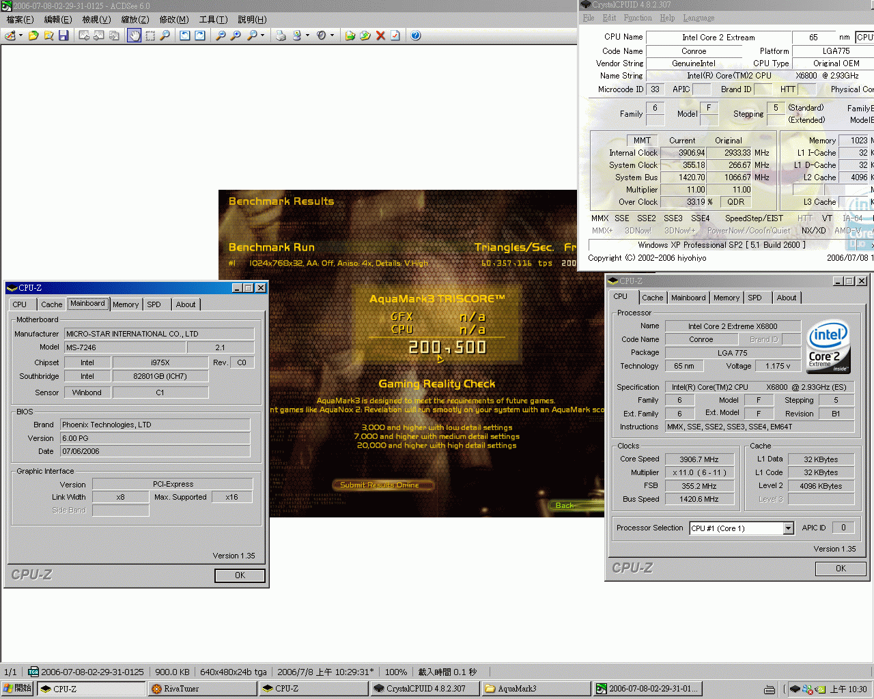874x699 pixels.
Task: Delete the image with the red X icon
Action: (380, 35)
